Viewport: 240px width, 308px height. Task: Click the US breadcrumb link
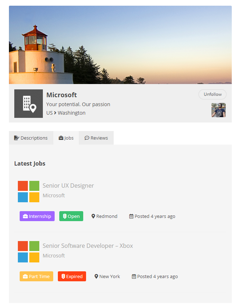point(49,113)
